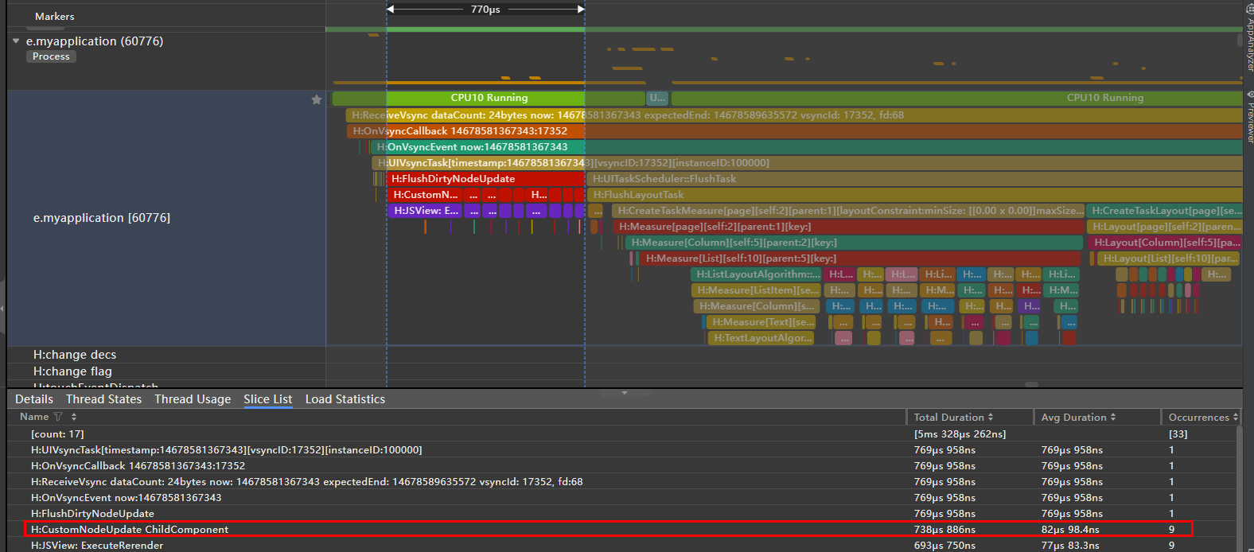Select the H:ReceiveVsync dataCount row in list
This screenshot has height=552, width=1254.
(x=622, y=481)
